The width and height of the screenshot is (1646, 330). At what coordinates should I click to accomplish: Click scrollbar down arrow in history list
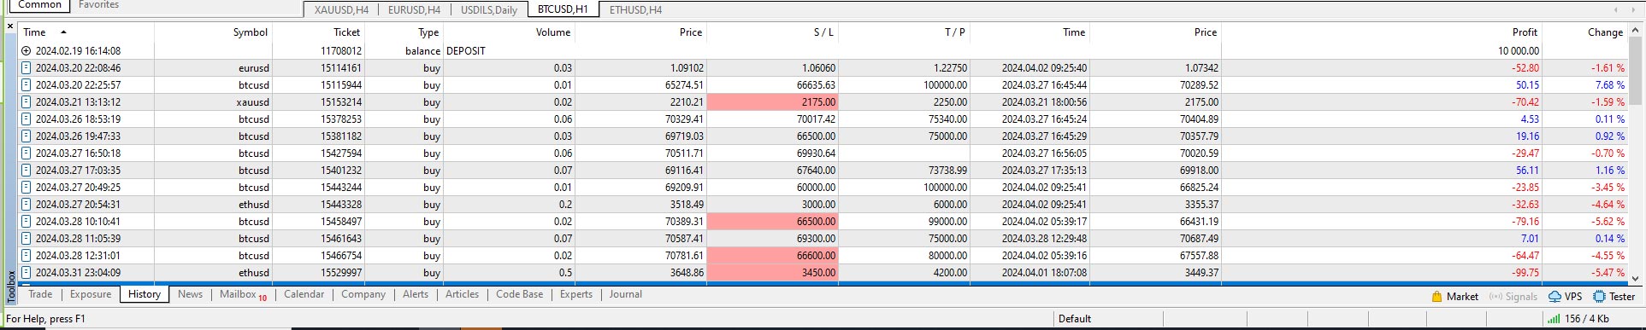(1636, 278)
